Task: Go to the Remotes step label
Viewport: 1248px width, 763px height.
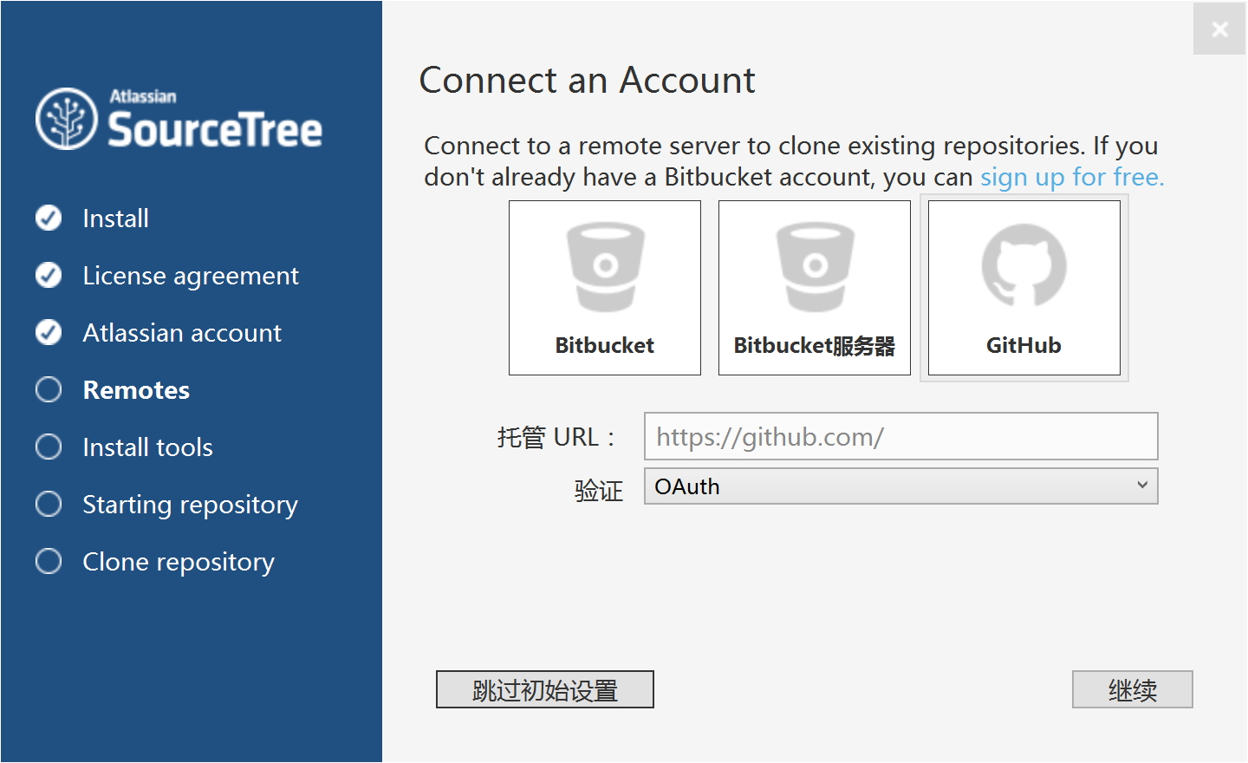Action: (x=136, y=390)
